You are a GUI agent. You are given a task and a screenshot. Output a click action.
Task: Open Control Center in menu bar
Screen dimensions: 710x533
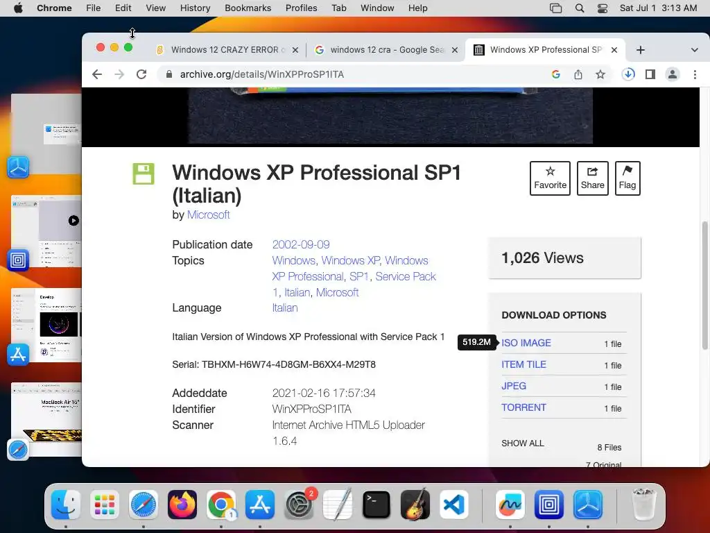point(603,8)
